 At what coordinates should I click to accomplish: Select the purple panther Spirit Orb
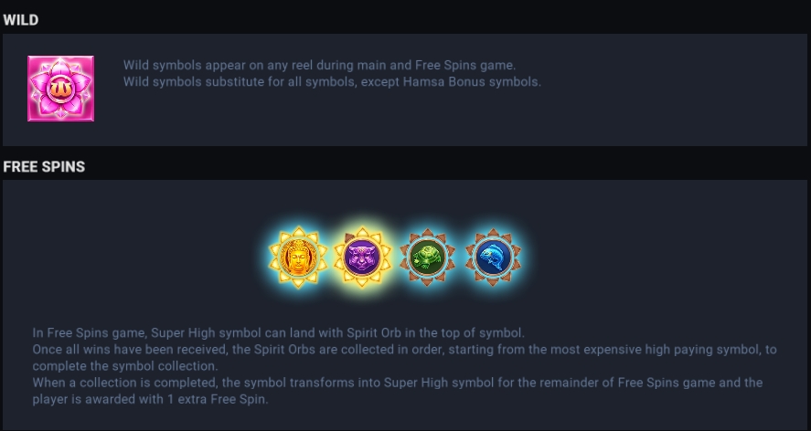pos(362,257)
